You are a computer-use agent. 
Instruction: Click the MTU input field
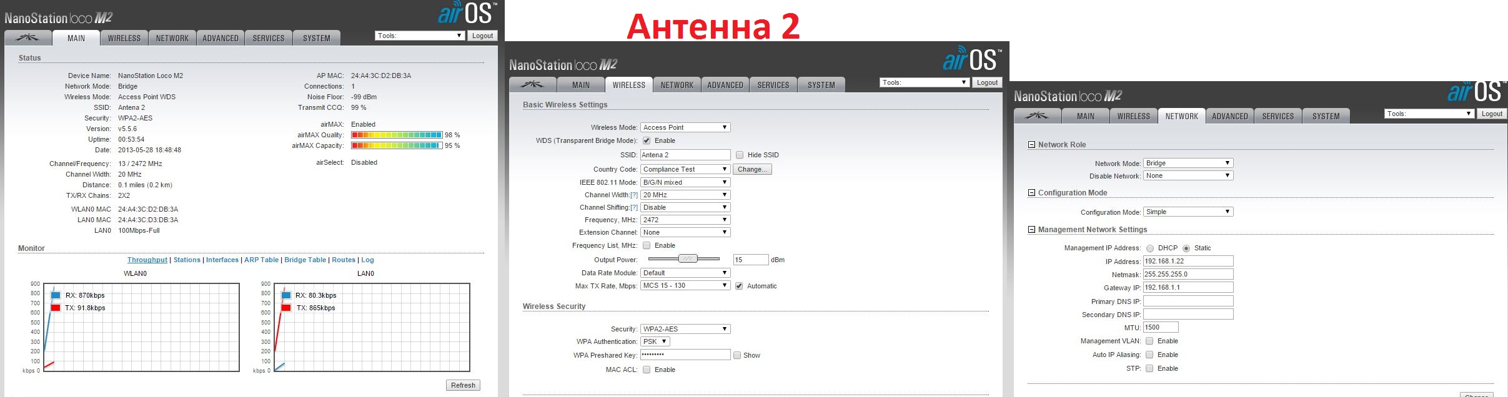click(1161, 327)
